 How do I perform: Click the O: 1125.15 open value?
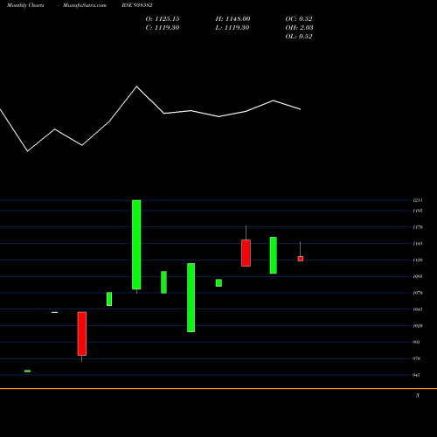163,19
